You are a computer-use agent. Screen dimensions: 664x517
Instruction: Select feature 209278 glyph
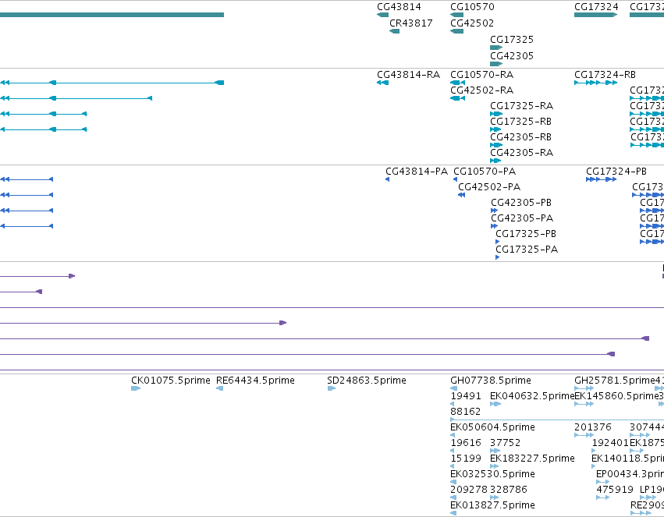[x=453, y=498]
